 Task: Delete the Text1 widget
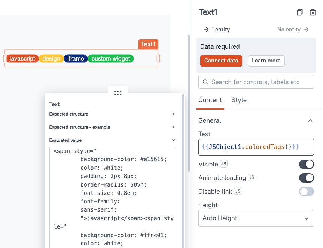point(313,12)
